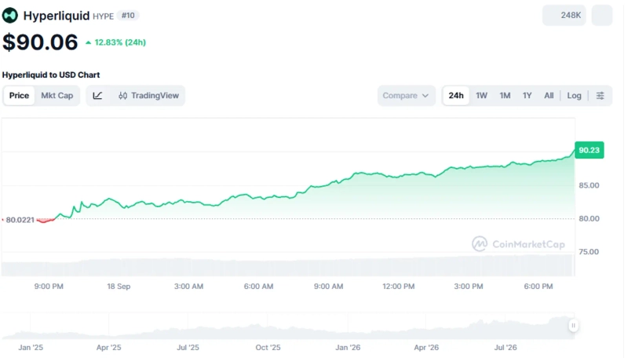This screenshot has width=628, height=358.
Task: Click the HYPE ticker symbol
Action: point(104,16)
